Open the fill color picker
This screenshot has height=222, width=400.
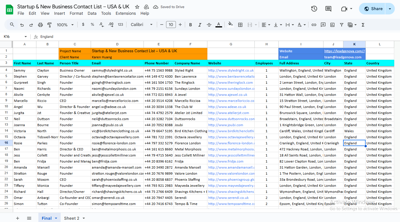pyautogui.click(x=230, y=24)
